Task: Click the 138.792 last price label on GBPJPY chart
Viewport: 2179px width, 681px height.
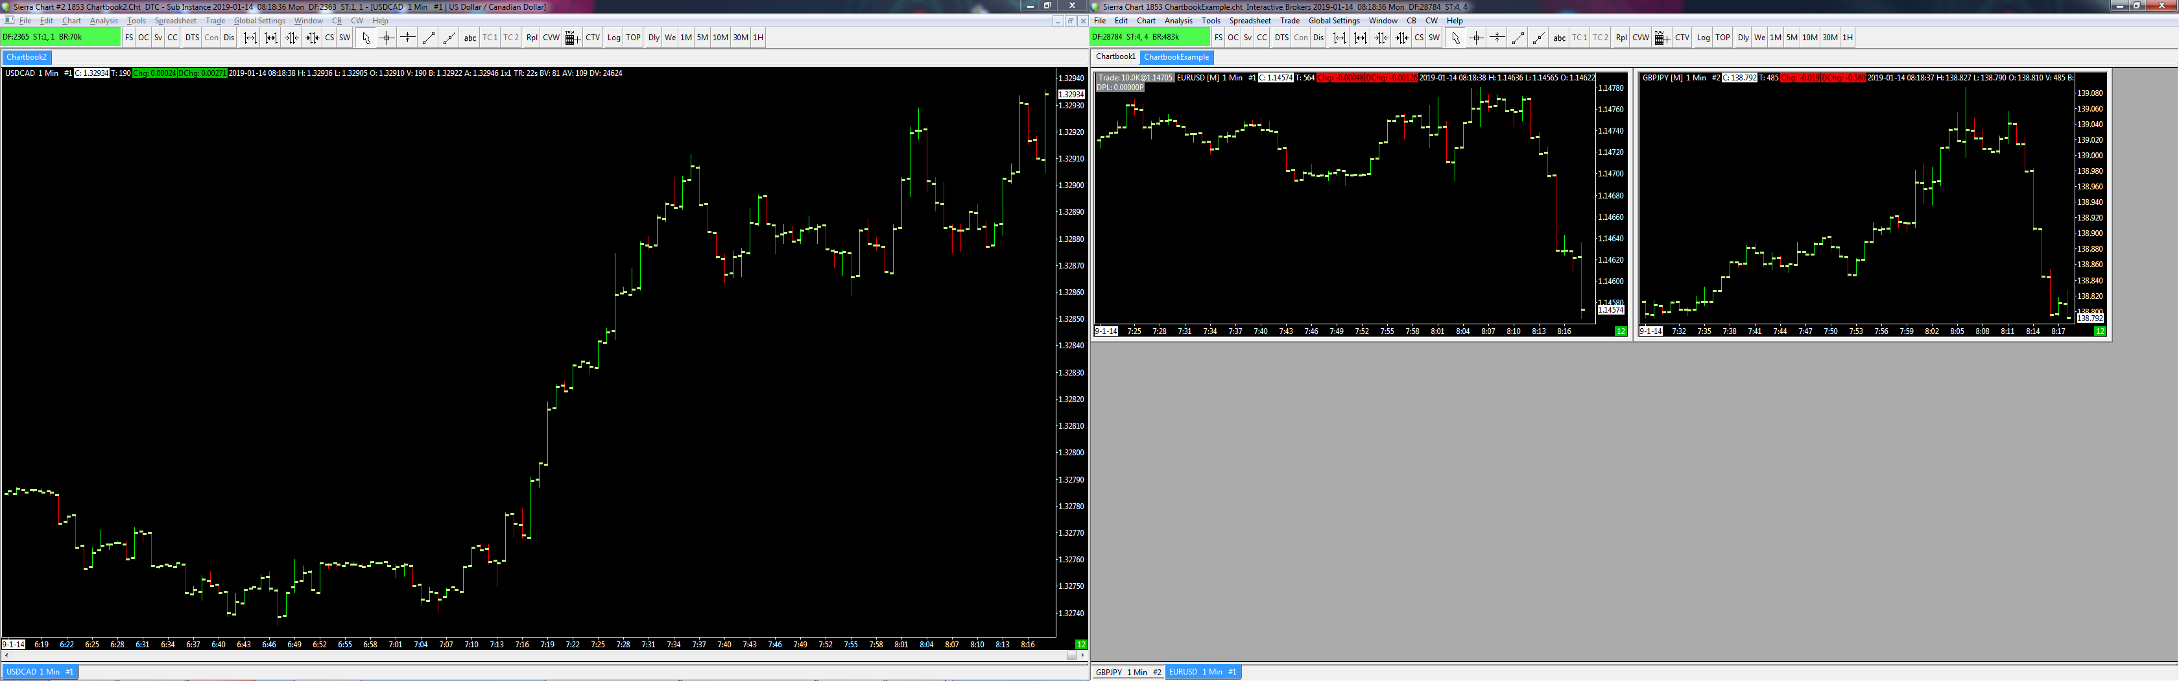Action: [x=2090, y=318]
